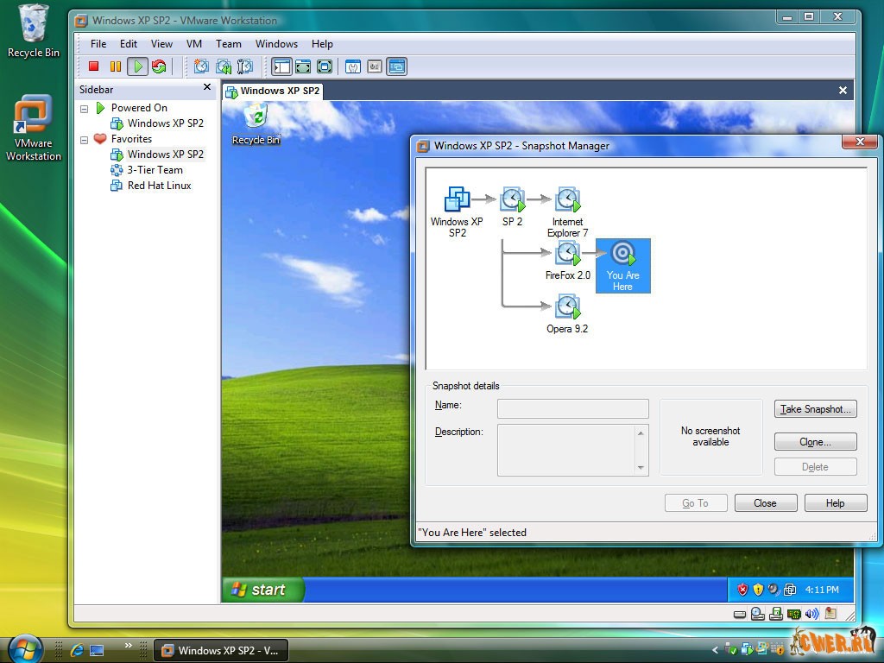This screenshot has width=884, height=663.
Task: Click the circular-arrows Reset VM icon
Action: click(159, 66)
